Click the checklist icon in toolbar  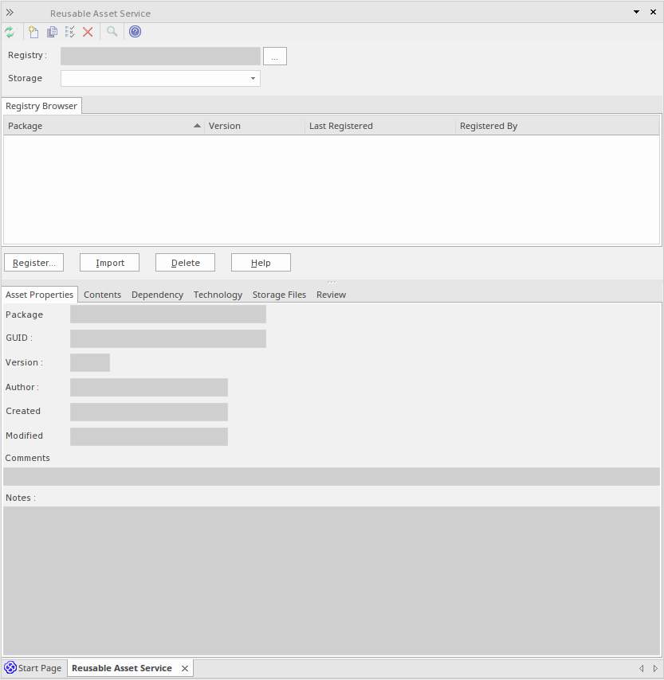coord(70,32)
